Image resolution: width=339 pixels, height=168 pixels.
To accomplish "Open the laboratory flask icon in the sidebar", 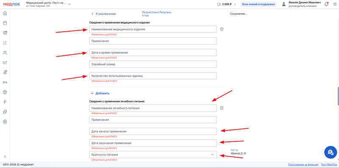I will pyautogui.click(x=5, y=72).
